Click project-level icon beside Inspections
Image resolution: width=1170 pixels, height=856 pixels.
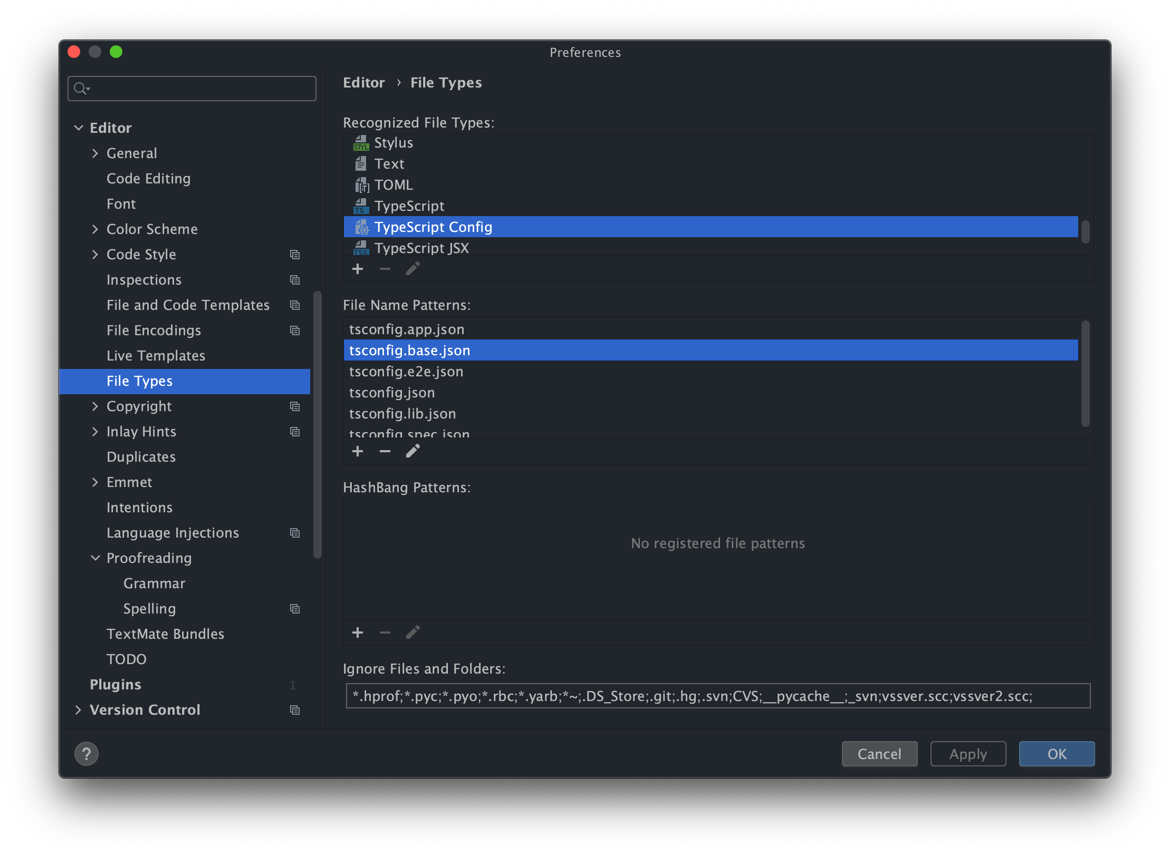295,280
